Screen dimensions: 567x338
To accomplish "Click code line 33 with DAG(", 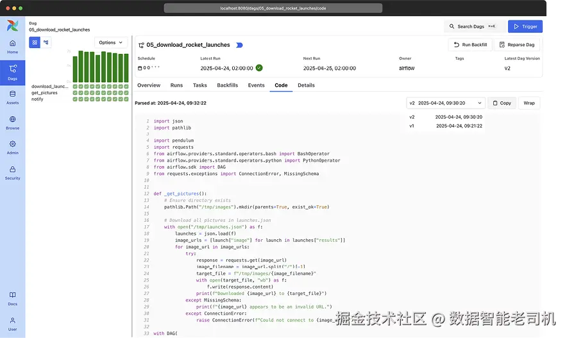I will [165, 334].
